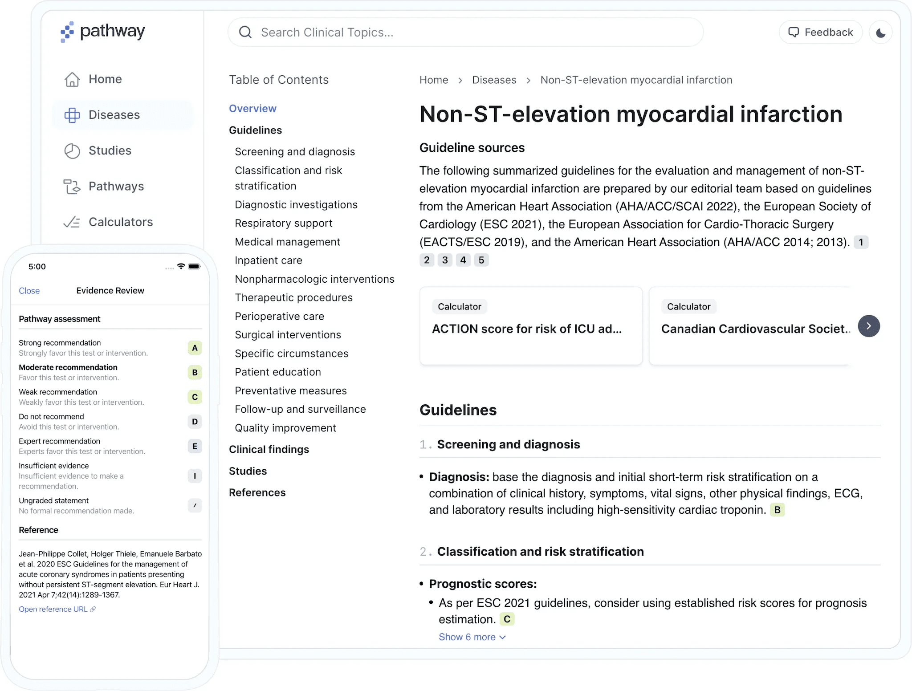This screenshot has width=912, height=691.
Task: Close the Evidence Review panel
Action: coord(29,290)
